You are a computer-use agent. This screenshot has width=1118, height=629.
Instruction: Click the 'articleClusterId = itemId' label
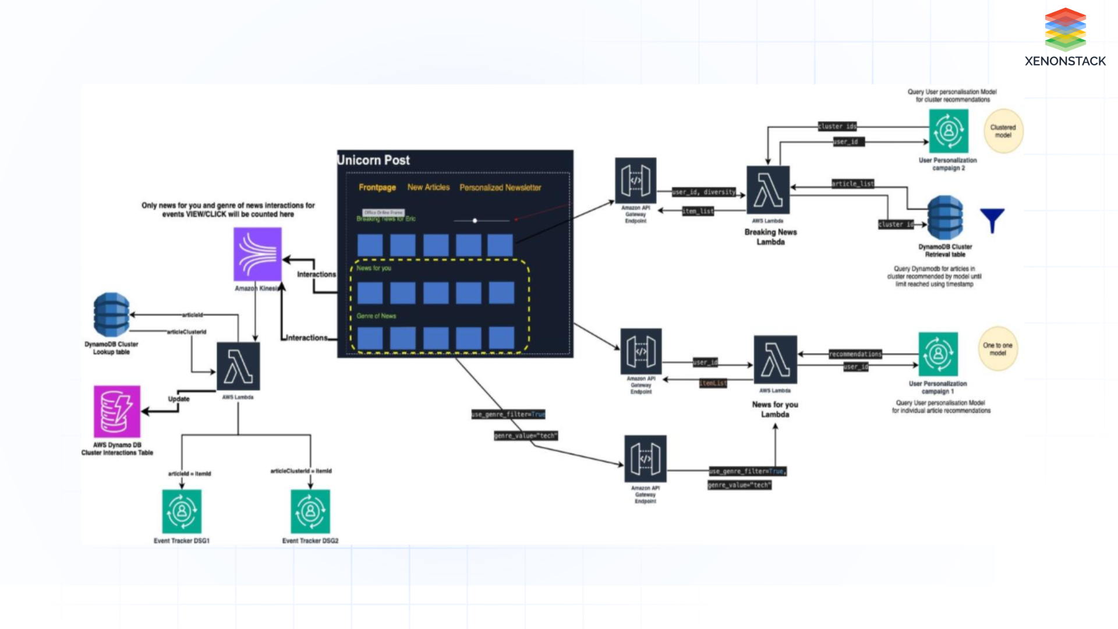[x=301, y=471]
